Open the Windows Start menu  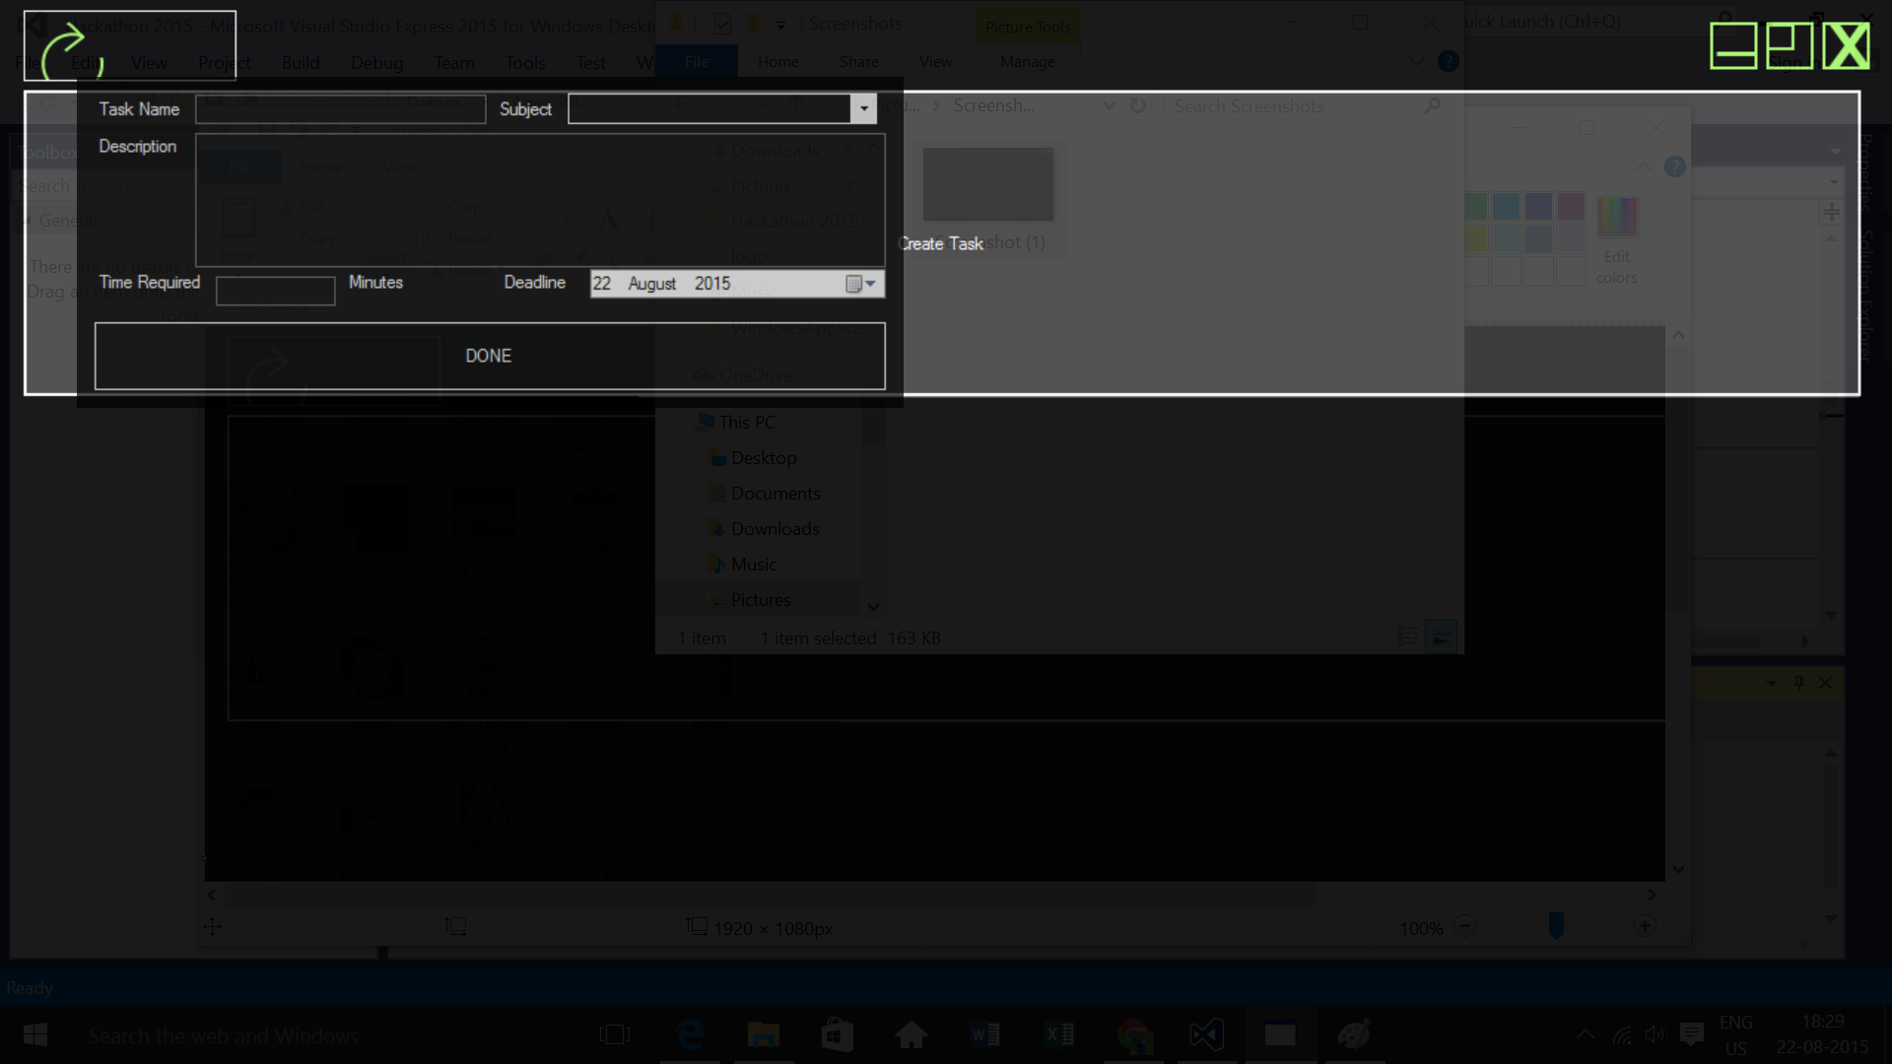tap(35, 1035)
